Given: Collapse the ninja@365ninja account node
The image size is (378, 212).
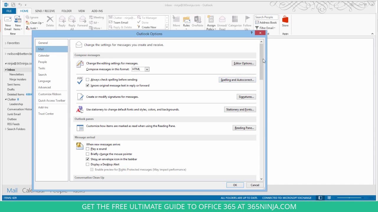Looking at the screenshot, I should tap(6, 63).
